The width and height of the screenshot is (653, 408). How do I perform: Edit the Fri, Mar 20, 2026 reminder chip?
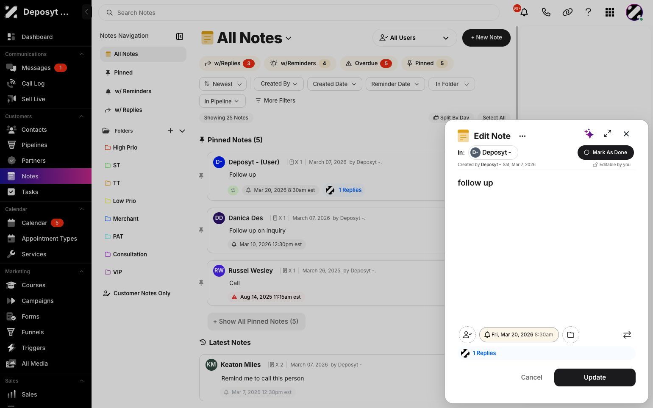tap(519, 335)
